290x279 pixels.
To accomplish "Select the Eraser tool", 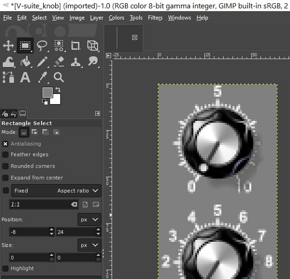I will click(59, 62).
